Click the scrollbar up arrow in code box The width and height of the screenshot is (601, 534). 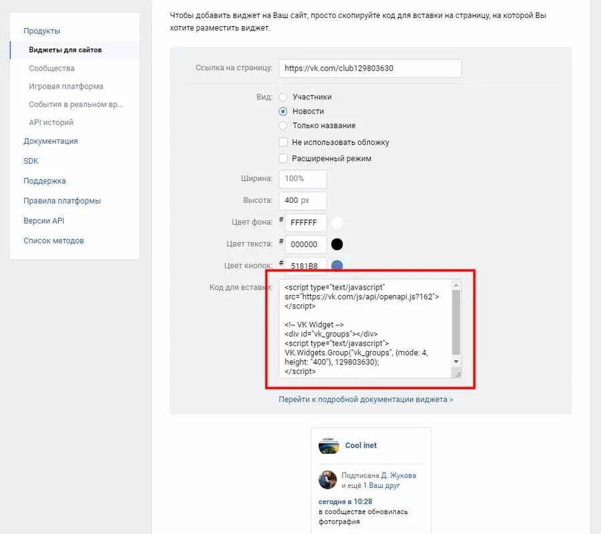456,286
